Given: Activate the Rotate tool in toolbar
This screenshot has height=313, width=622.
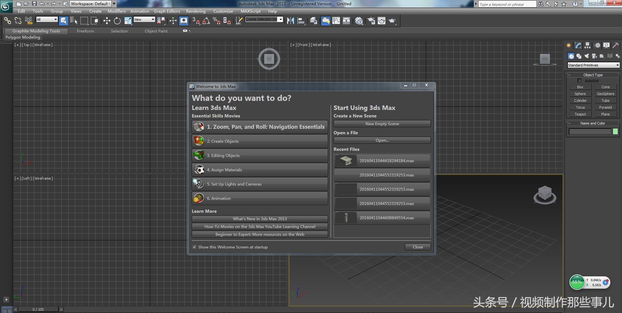Looking at the screenshot, I should (117, 21).
